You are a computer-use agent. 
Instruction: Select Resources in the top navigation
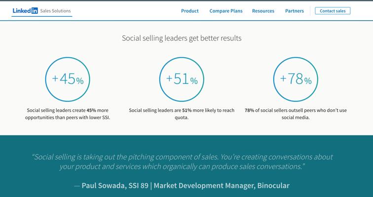click(x=263, y=11)
